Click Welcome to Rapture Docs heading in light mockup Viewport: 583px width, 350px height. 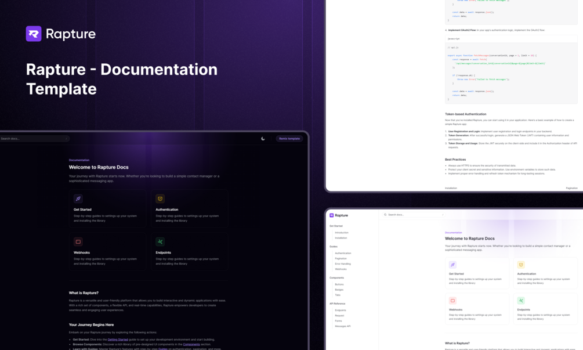click(470, 239)
